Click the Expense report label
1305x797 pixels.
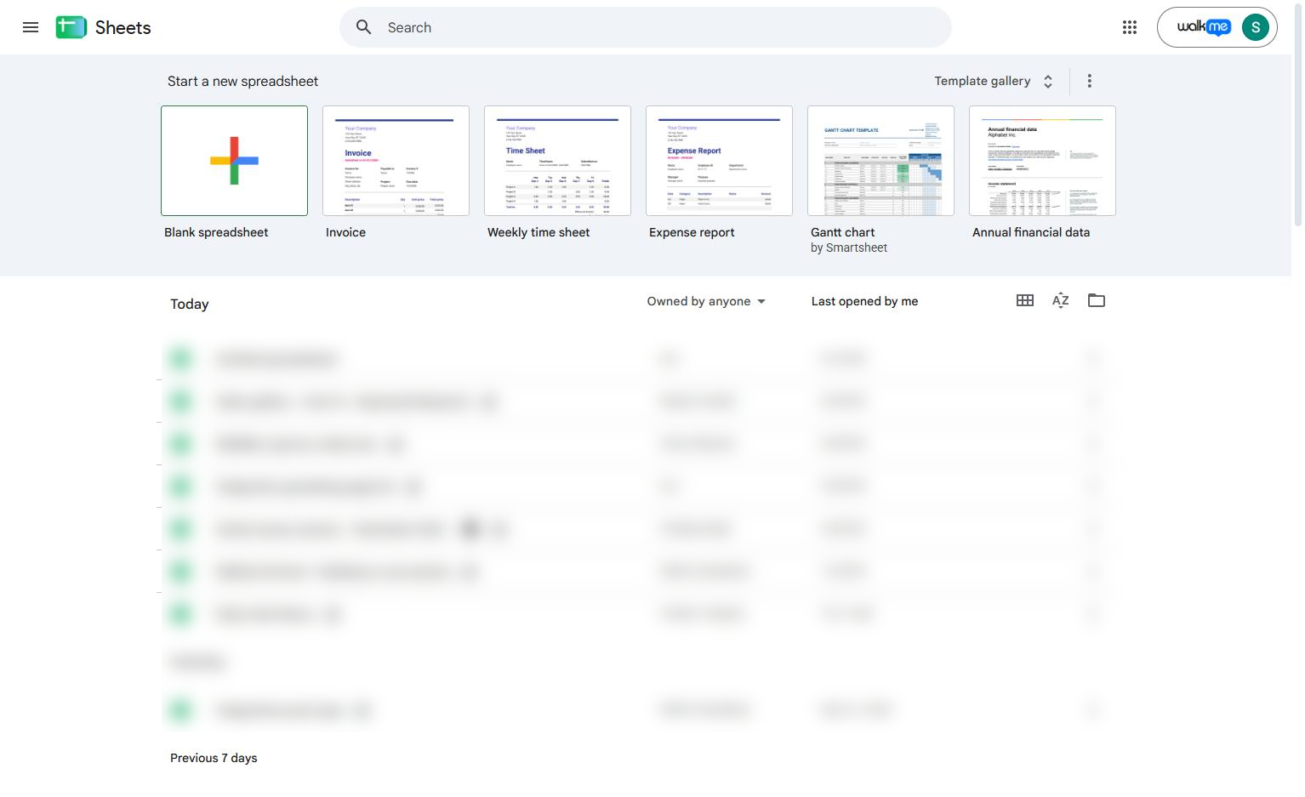click(692, 232)
